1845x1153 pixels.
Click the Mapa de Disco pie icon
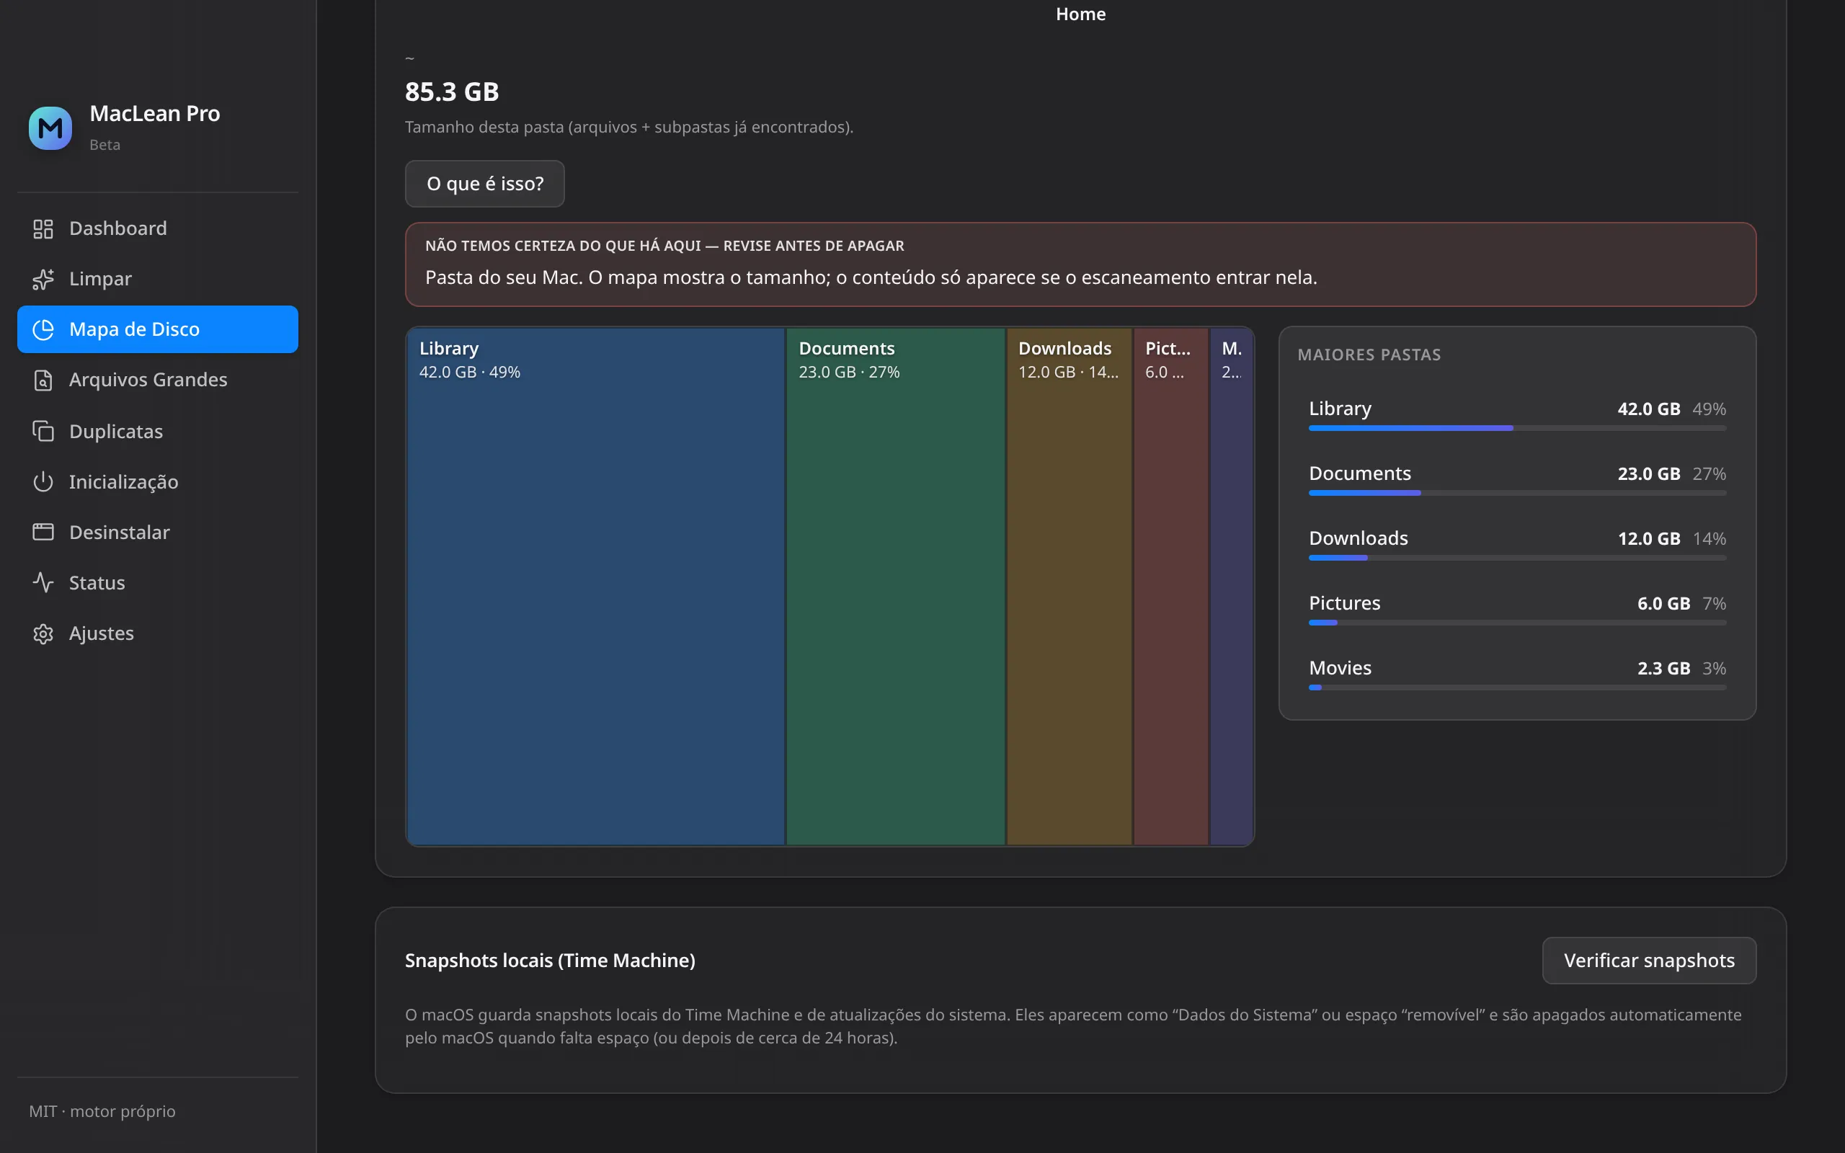coord(43,329)
